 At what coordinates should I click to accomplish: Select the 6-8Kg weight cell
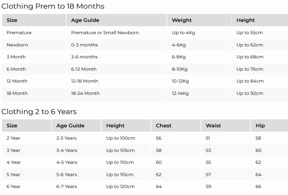click(x=199, y=57)
